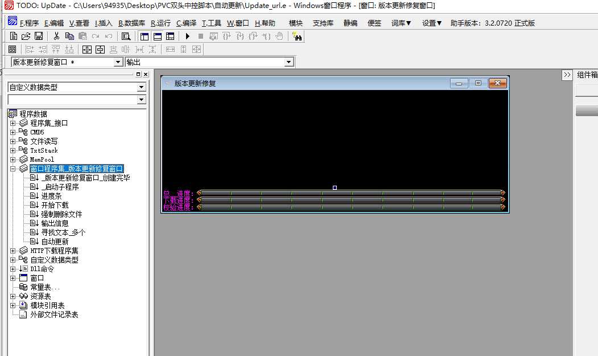Open the 工具 menu
The image size is (598, 356).
(x=212, y=23)
